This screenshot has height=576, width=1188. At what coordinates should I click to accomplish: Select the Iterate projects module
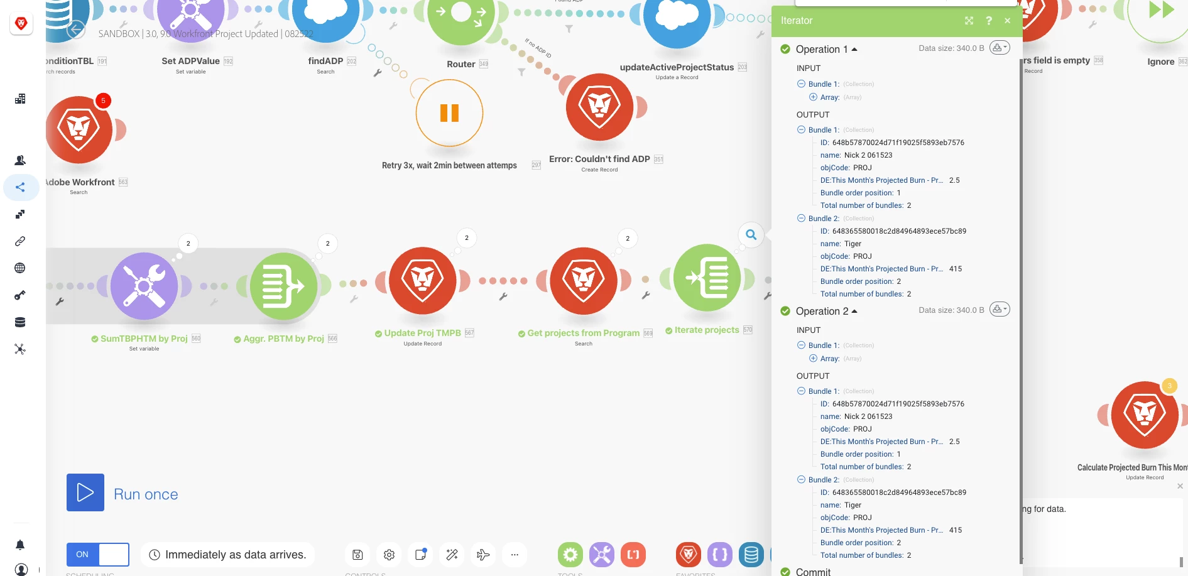click(707, 278)
